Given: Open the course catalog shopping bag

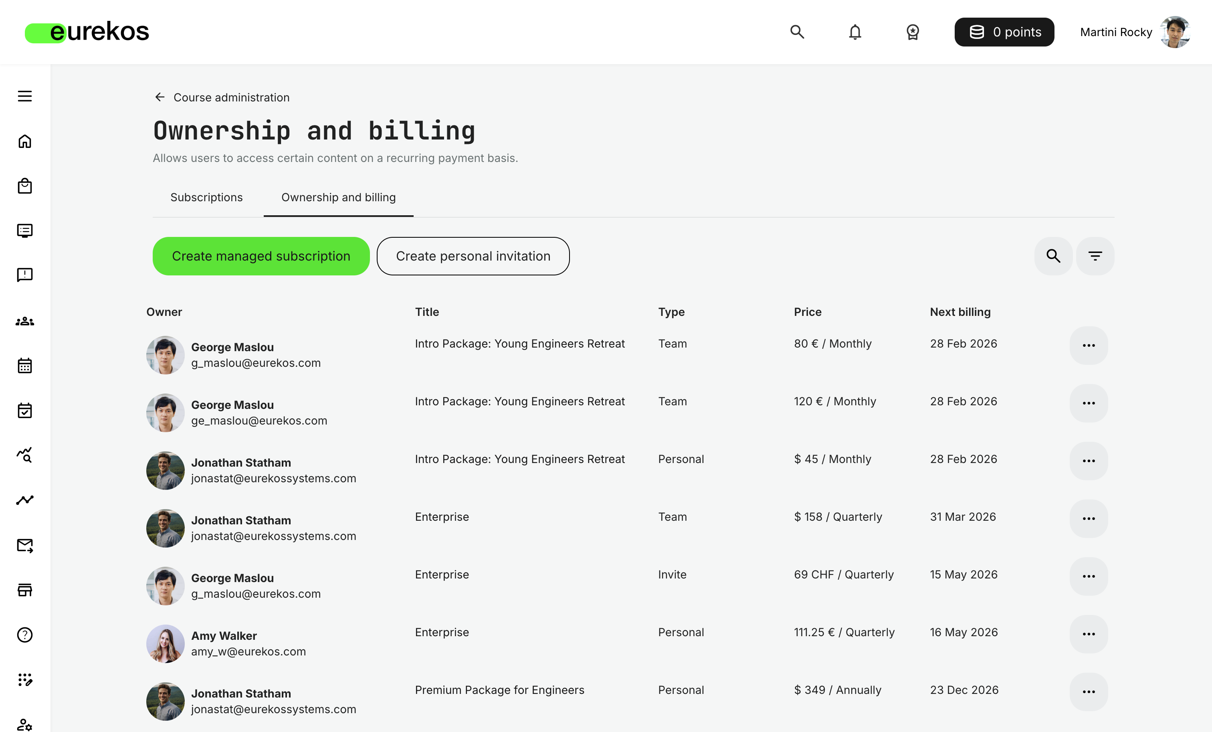Looking at the screenshot, I should pyautogui.click(x=24, y=186).
